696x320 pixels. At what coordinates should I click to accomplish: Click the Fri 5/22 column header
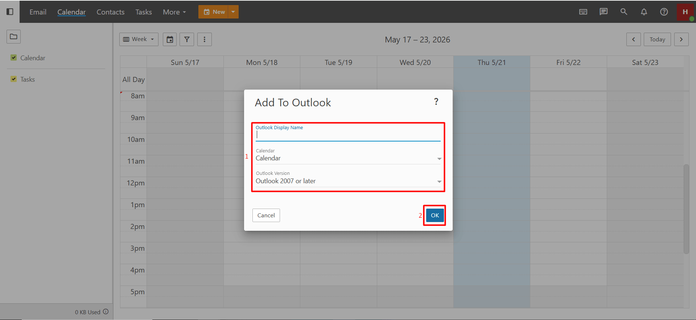click(x=568, y=62)
